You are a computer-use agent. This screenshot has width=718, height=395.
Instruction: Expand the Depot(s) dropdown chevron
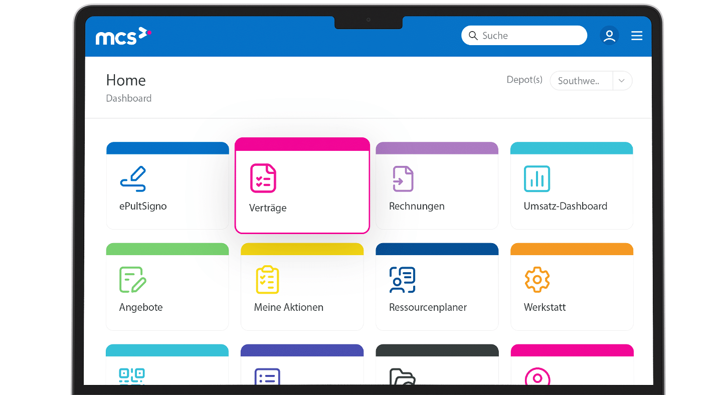point(622,81)
